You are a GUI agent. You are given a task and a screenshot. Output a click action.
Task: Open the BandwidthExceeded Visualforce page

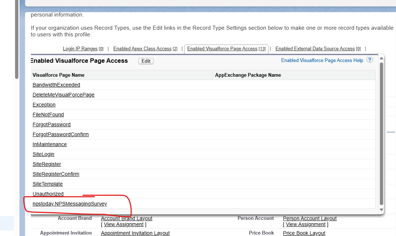(x=56, y=85)
